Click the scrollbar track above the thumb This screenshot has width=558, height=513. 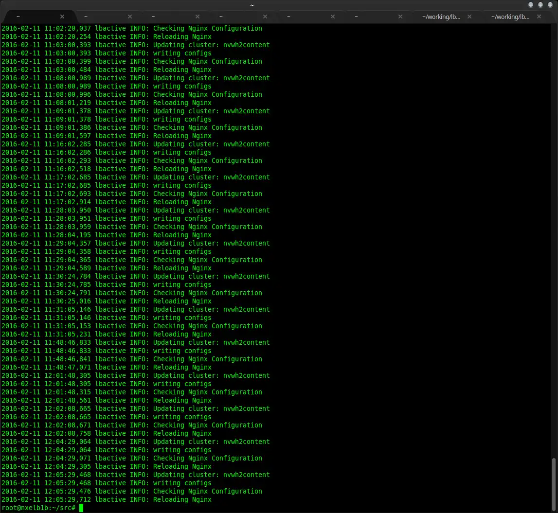pyautogui.click(x=554, y=241)
